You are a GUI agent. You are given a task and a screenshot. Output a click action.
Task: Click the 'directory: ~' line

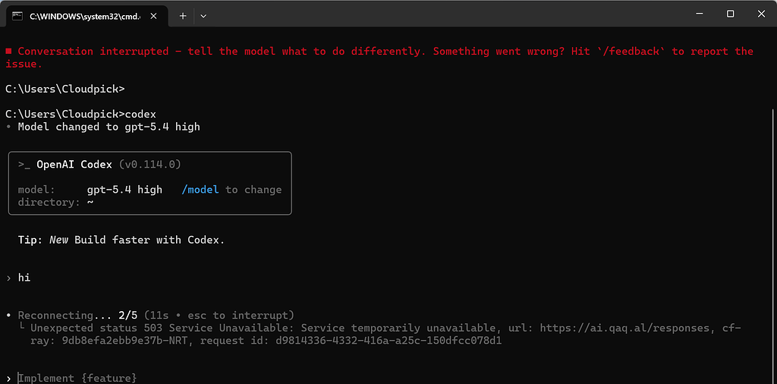pos(56,202)
